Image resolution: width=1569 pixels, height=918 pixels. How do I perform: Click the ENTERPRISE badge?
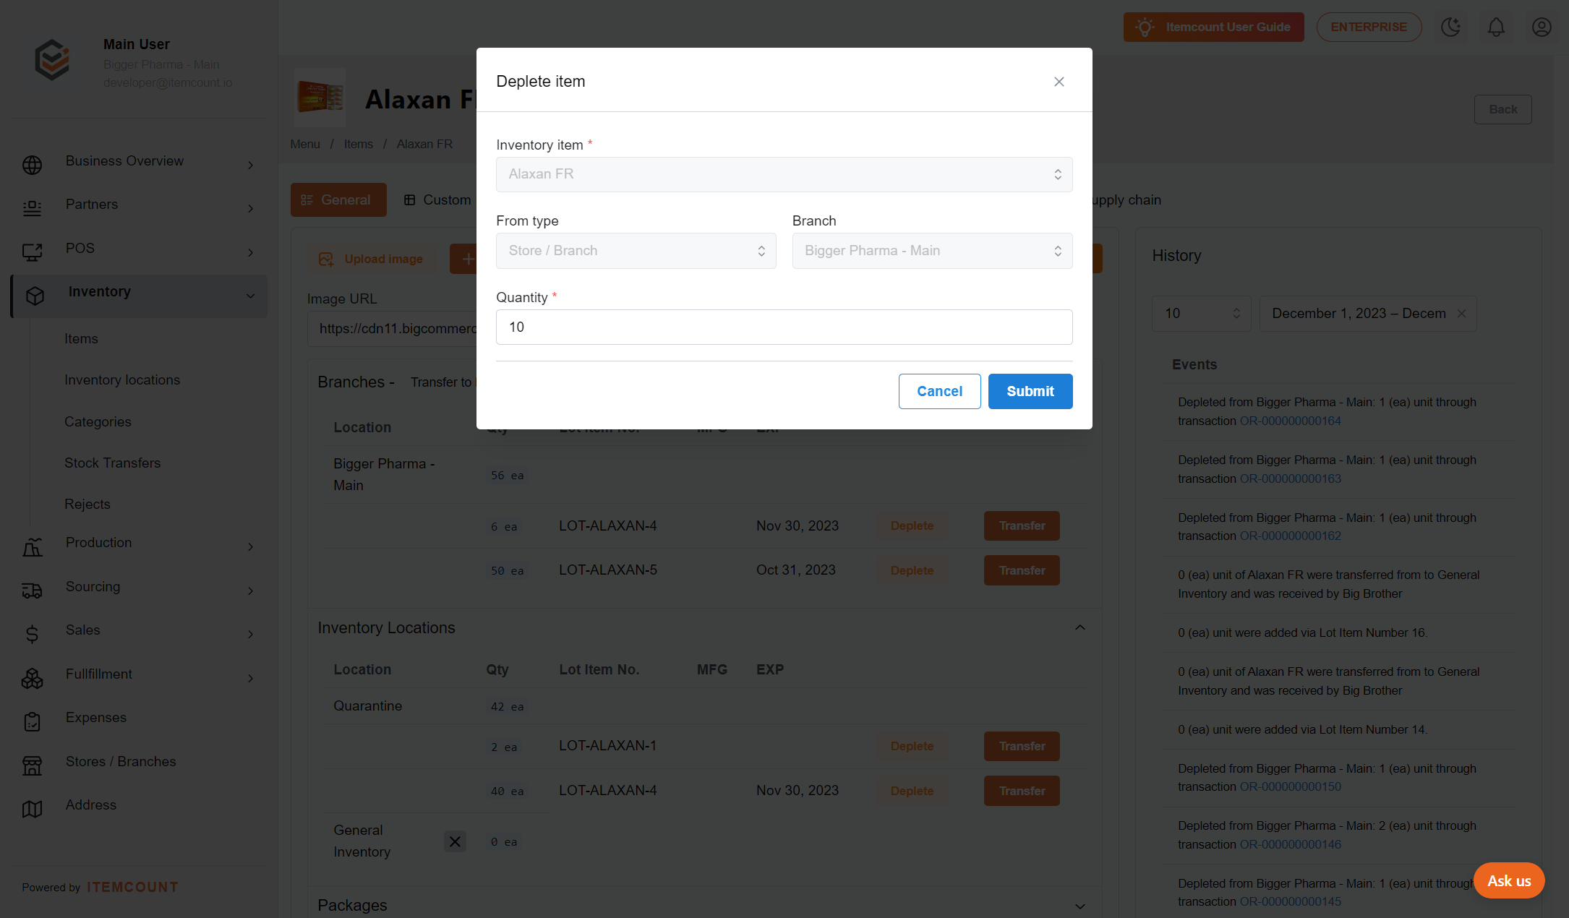(x=1369, y=27)
